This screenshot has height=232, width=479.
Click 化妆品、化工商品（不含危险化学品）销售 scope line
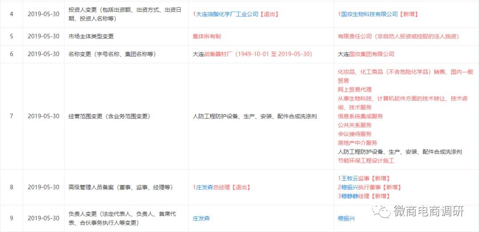tap(405, 76)
